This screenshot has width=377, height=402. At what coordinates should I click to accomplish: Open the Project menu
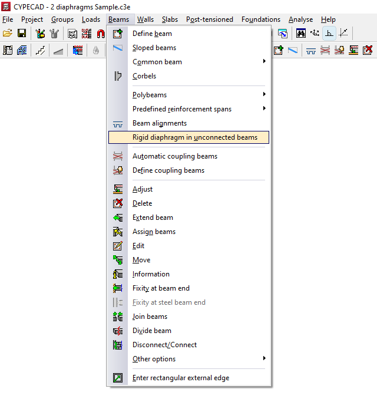pos(32,19)
